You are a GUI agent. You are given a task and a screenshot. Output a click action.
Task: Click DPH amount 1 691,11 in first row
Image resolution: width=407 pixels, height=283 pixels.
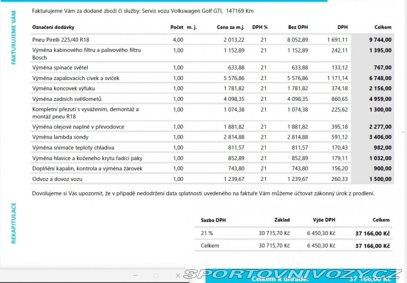point(337,40)
